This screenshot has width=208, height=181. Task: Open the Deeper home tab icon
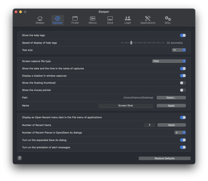click(x=40, y=20)
